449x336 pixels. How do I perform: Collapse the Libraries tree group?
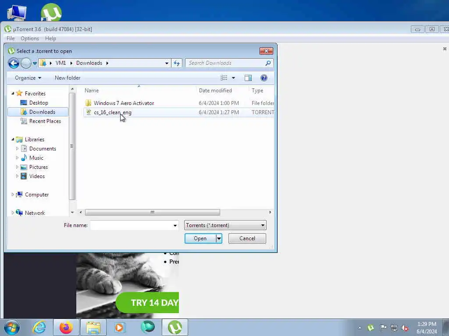click(x=13, y=140)
